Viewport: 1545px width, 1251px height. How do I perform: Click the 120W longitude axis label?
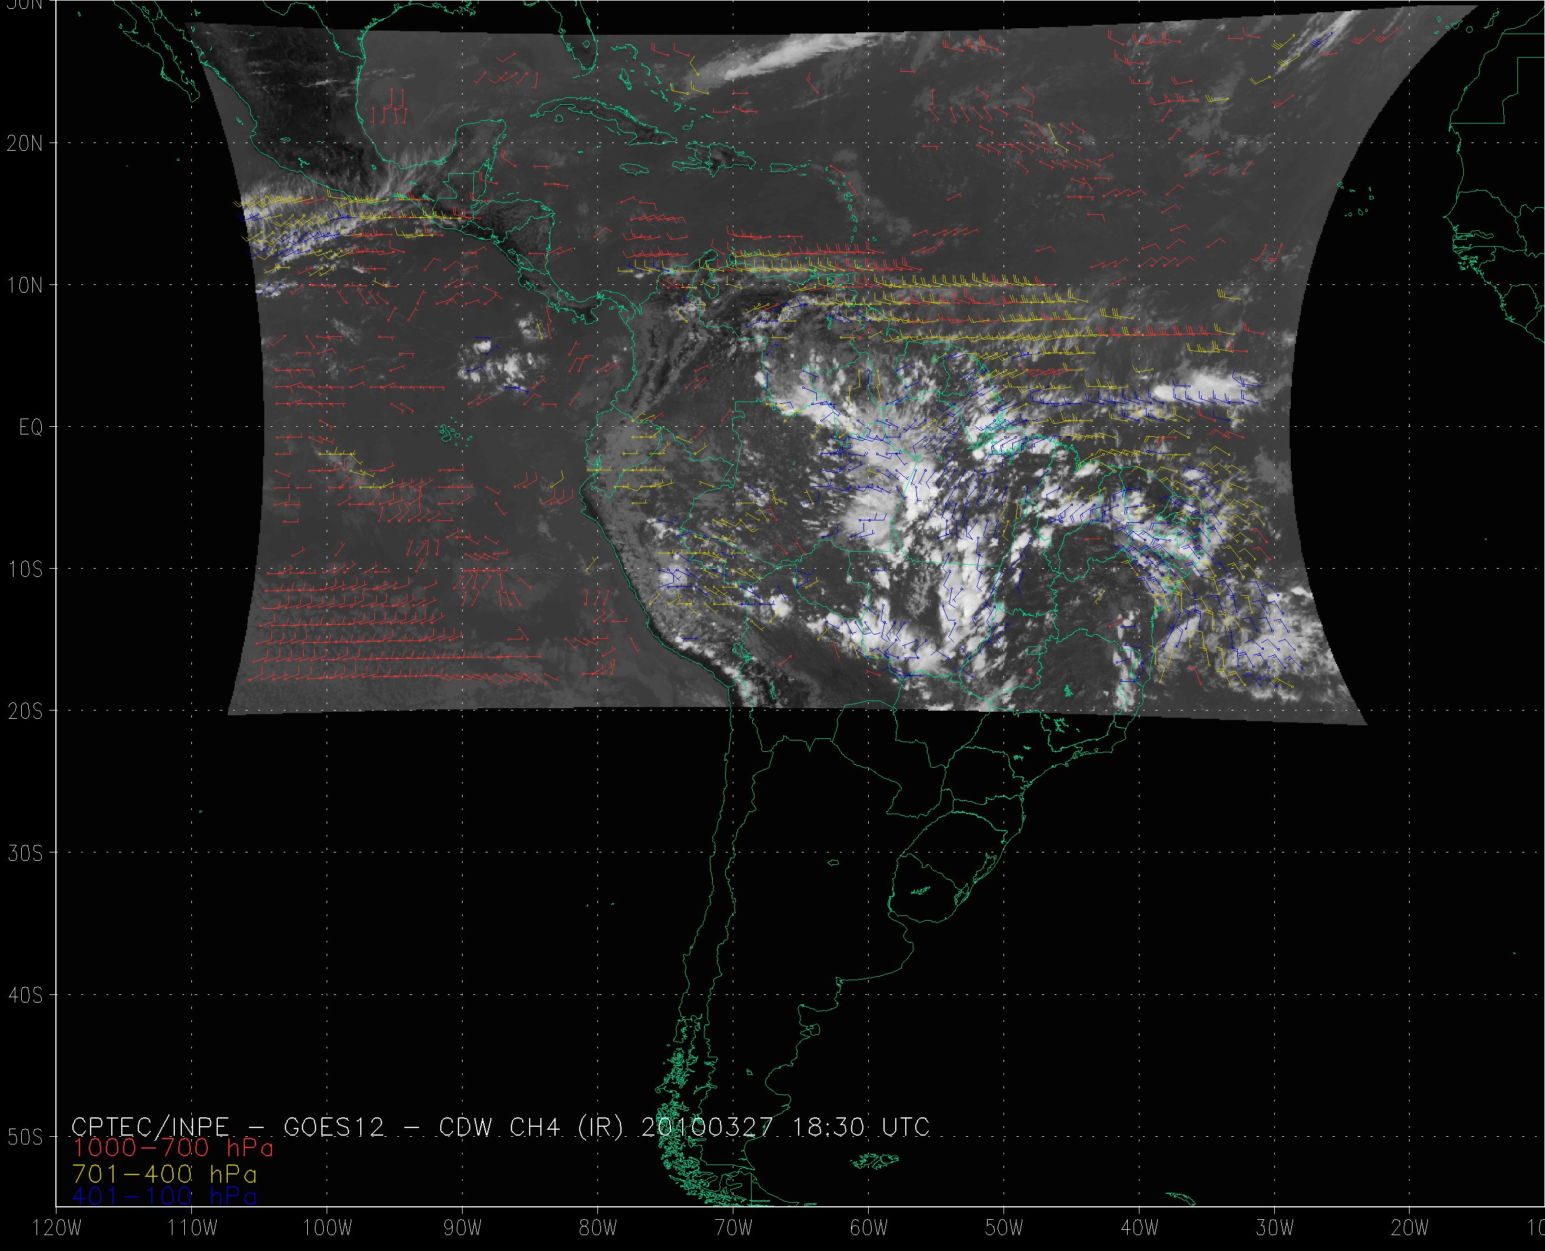56,1229
